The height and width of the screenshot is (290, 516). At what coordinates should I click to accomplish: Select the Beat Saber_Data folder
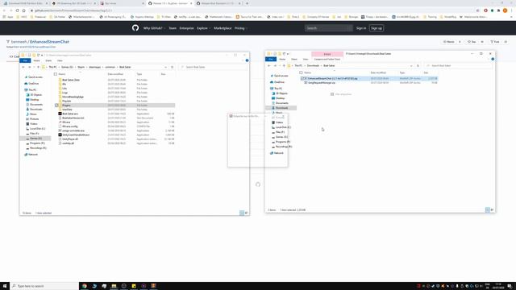click(x=71, y=80)
